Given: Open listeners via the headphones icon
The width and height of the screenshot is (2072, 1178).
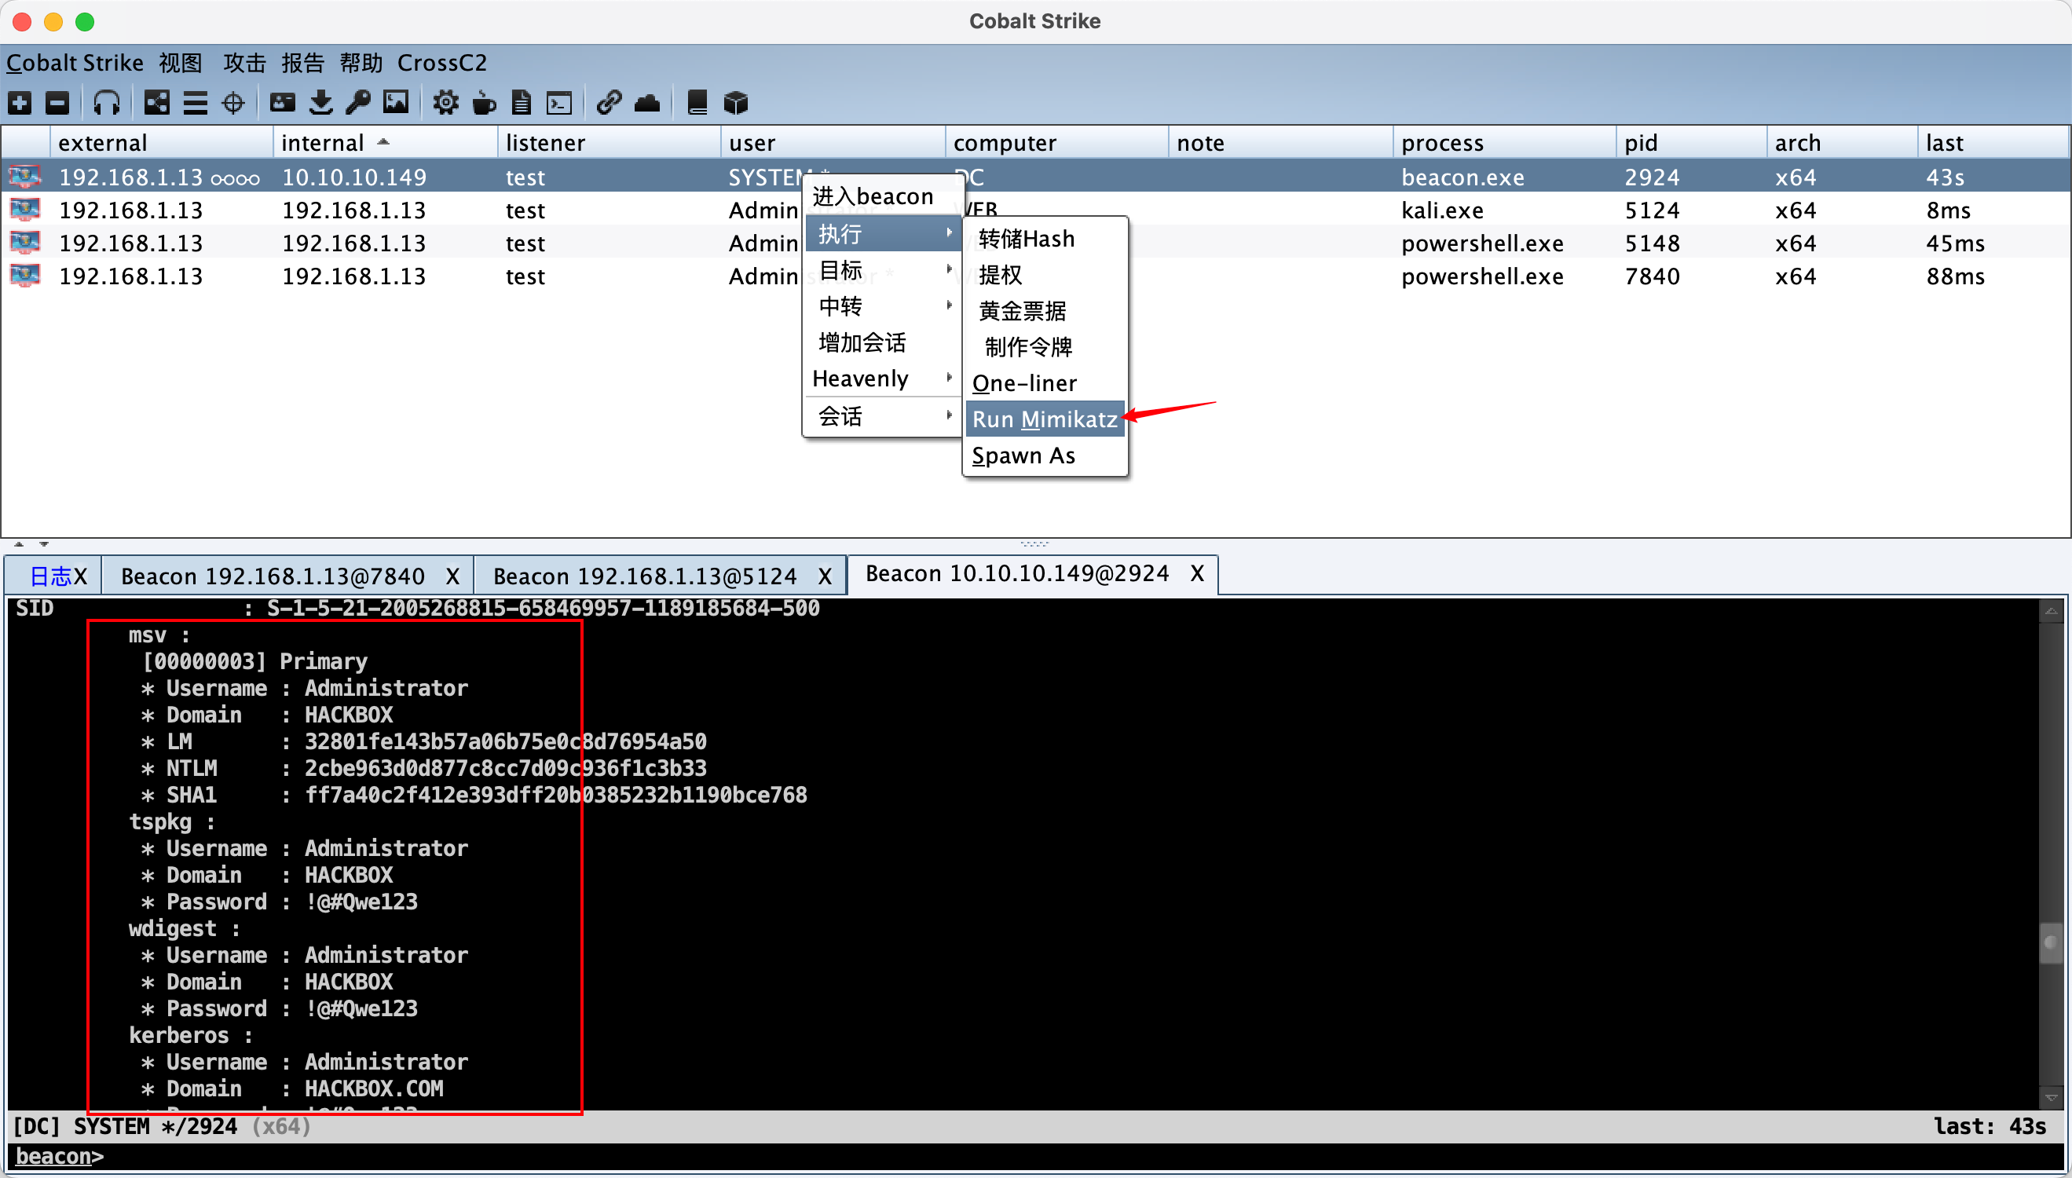Looking at the screenshot, I should coord(107,103).
